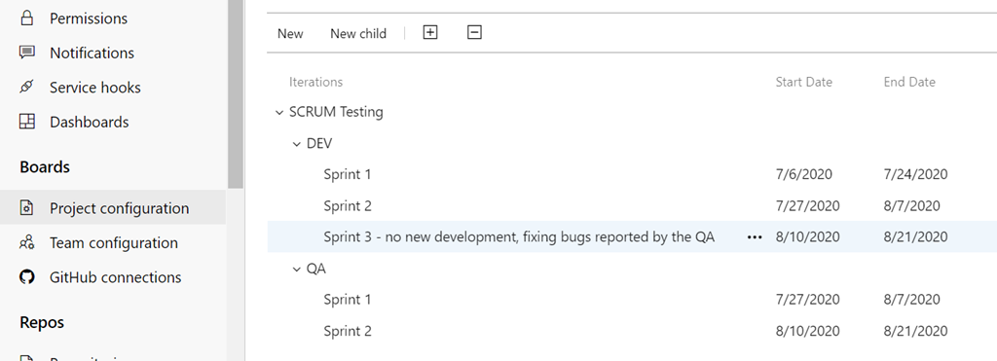Image resolution: width=997 pixels, height=361 pixels.
Task: Click the Dashboards grid icon
Action: coord(26,122)
